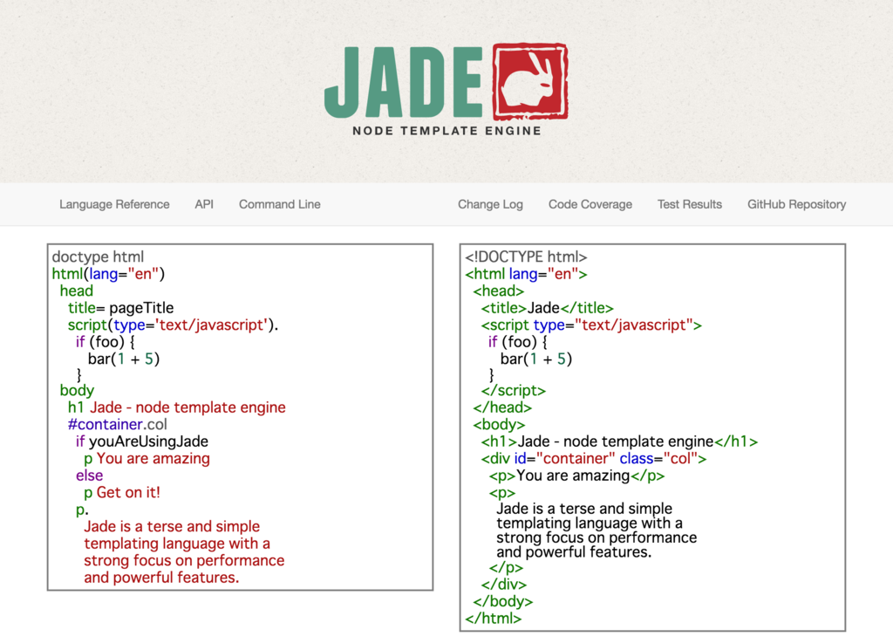This screenshot has width=893, height=643.
Task: Click 'head' tag line in Jade source
Action: tap(77, 291)
